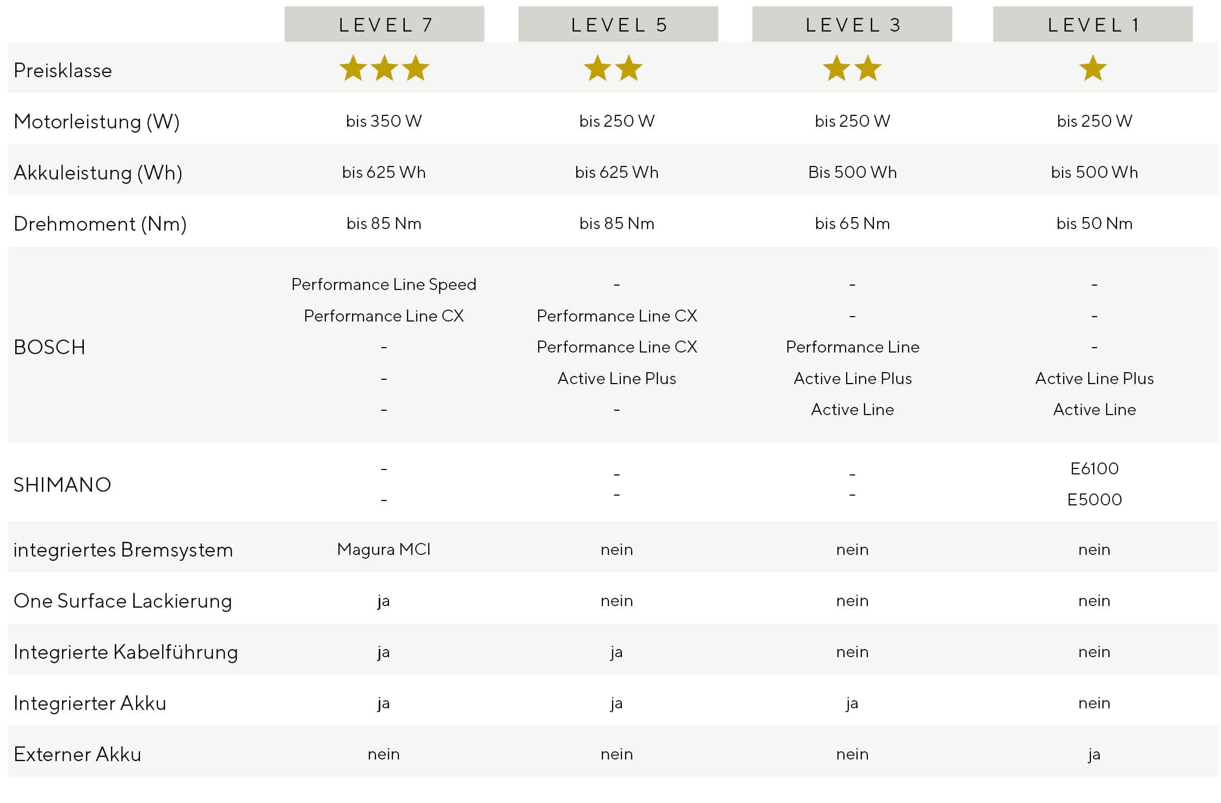Click 'Bis 500 Wh' under LEVEL 3
Screen dimensions: 1221x803
[x=852, y=172]
